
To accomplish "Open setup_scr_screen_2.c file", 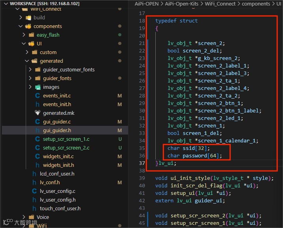I will [x=66, y=148].
